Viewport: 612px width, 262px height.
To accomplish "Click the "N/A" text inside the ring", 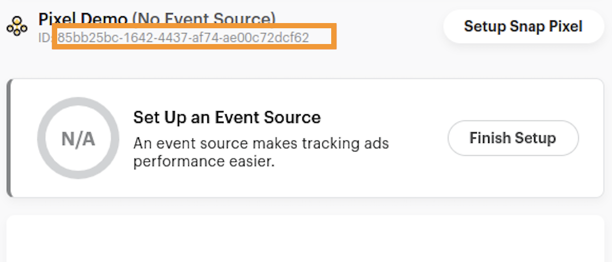I will pyautogui.click(x=78, y=139).
